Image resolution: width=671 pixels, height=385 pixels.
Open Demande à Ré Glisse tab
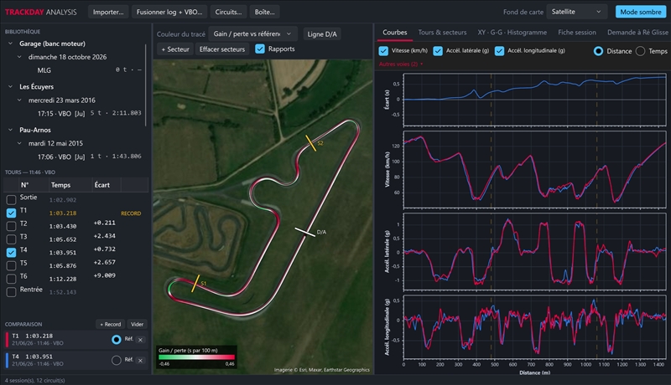point(637,33)
